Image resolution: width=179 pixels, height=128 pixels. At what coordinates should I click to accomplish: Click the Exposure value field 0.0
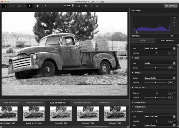pyautogui.click(x=170, y=97)
